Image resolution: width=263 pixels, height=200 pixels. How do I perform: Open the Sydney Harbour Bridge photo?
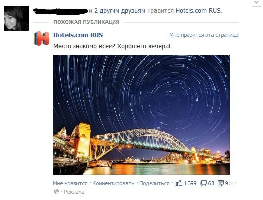coord(142,115)
